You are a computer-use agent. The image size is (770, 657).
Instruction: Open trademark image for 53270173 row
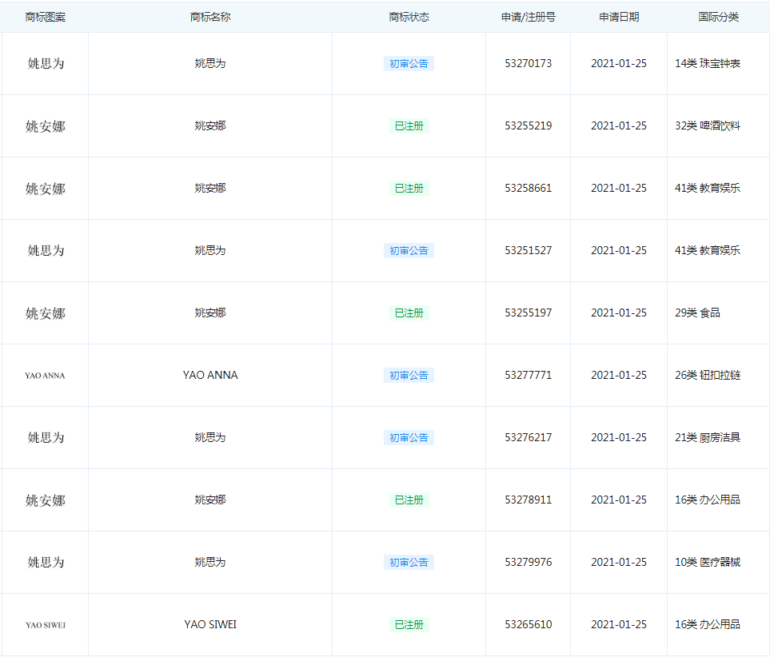click(x=46, y=64)
